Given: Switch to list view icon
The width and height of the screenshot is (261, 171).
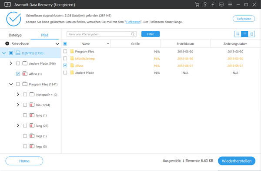Looking at the screenshot, I should 244,34.
